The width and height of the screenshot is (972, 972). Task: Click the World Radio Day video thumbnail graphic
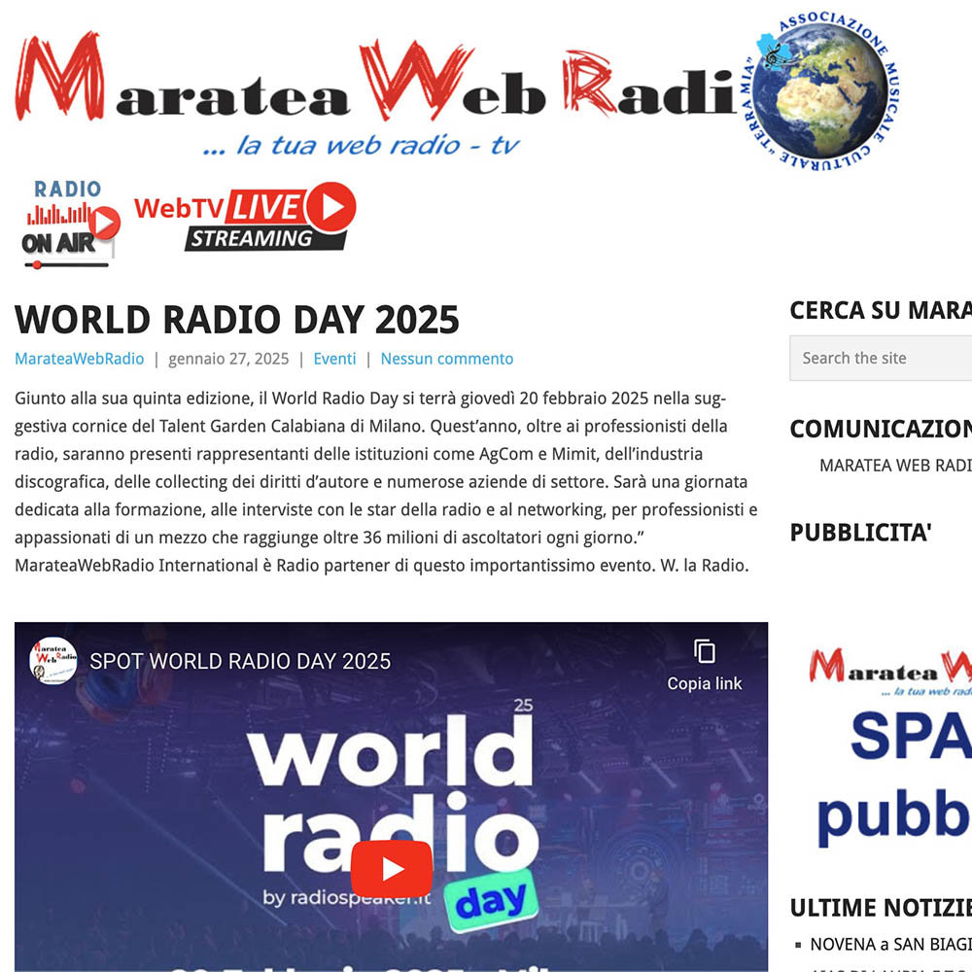tap(391, 797)
